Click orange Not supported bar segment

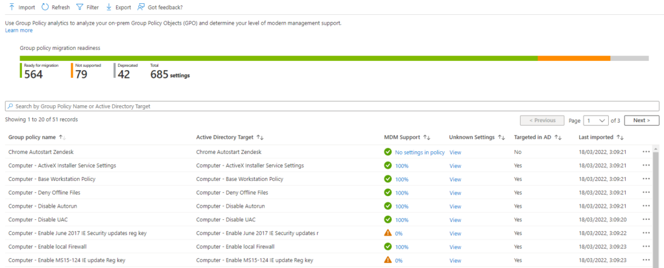pyautogui.click(x=574, y=58)
